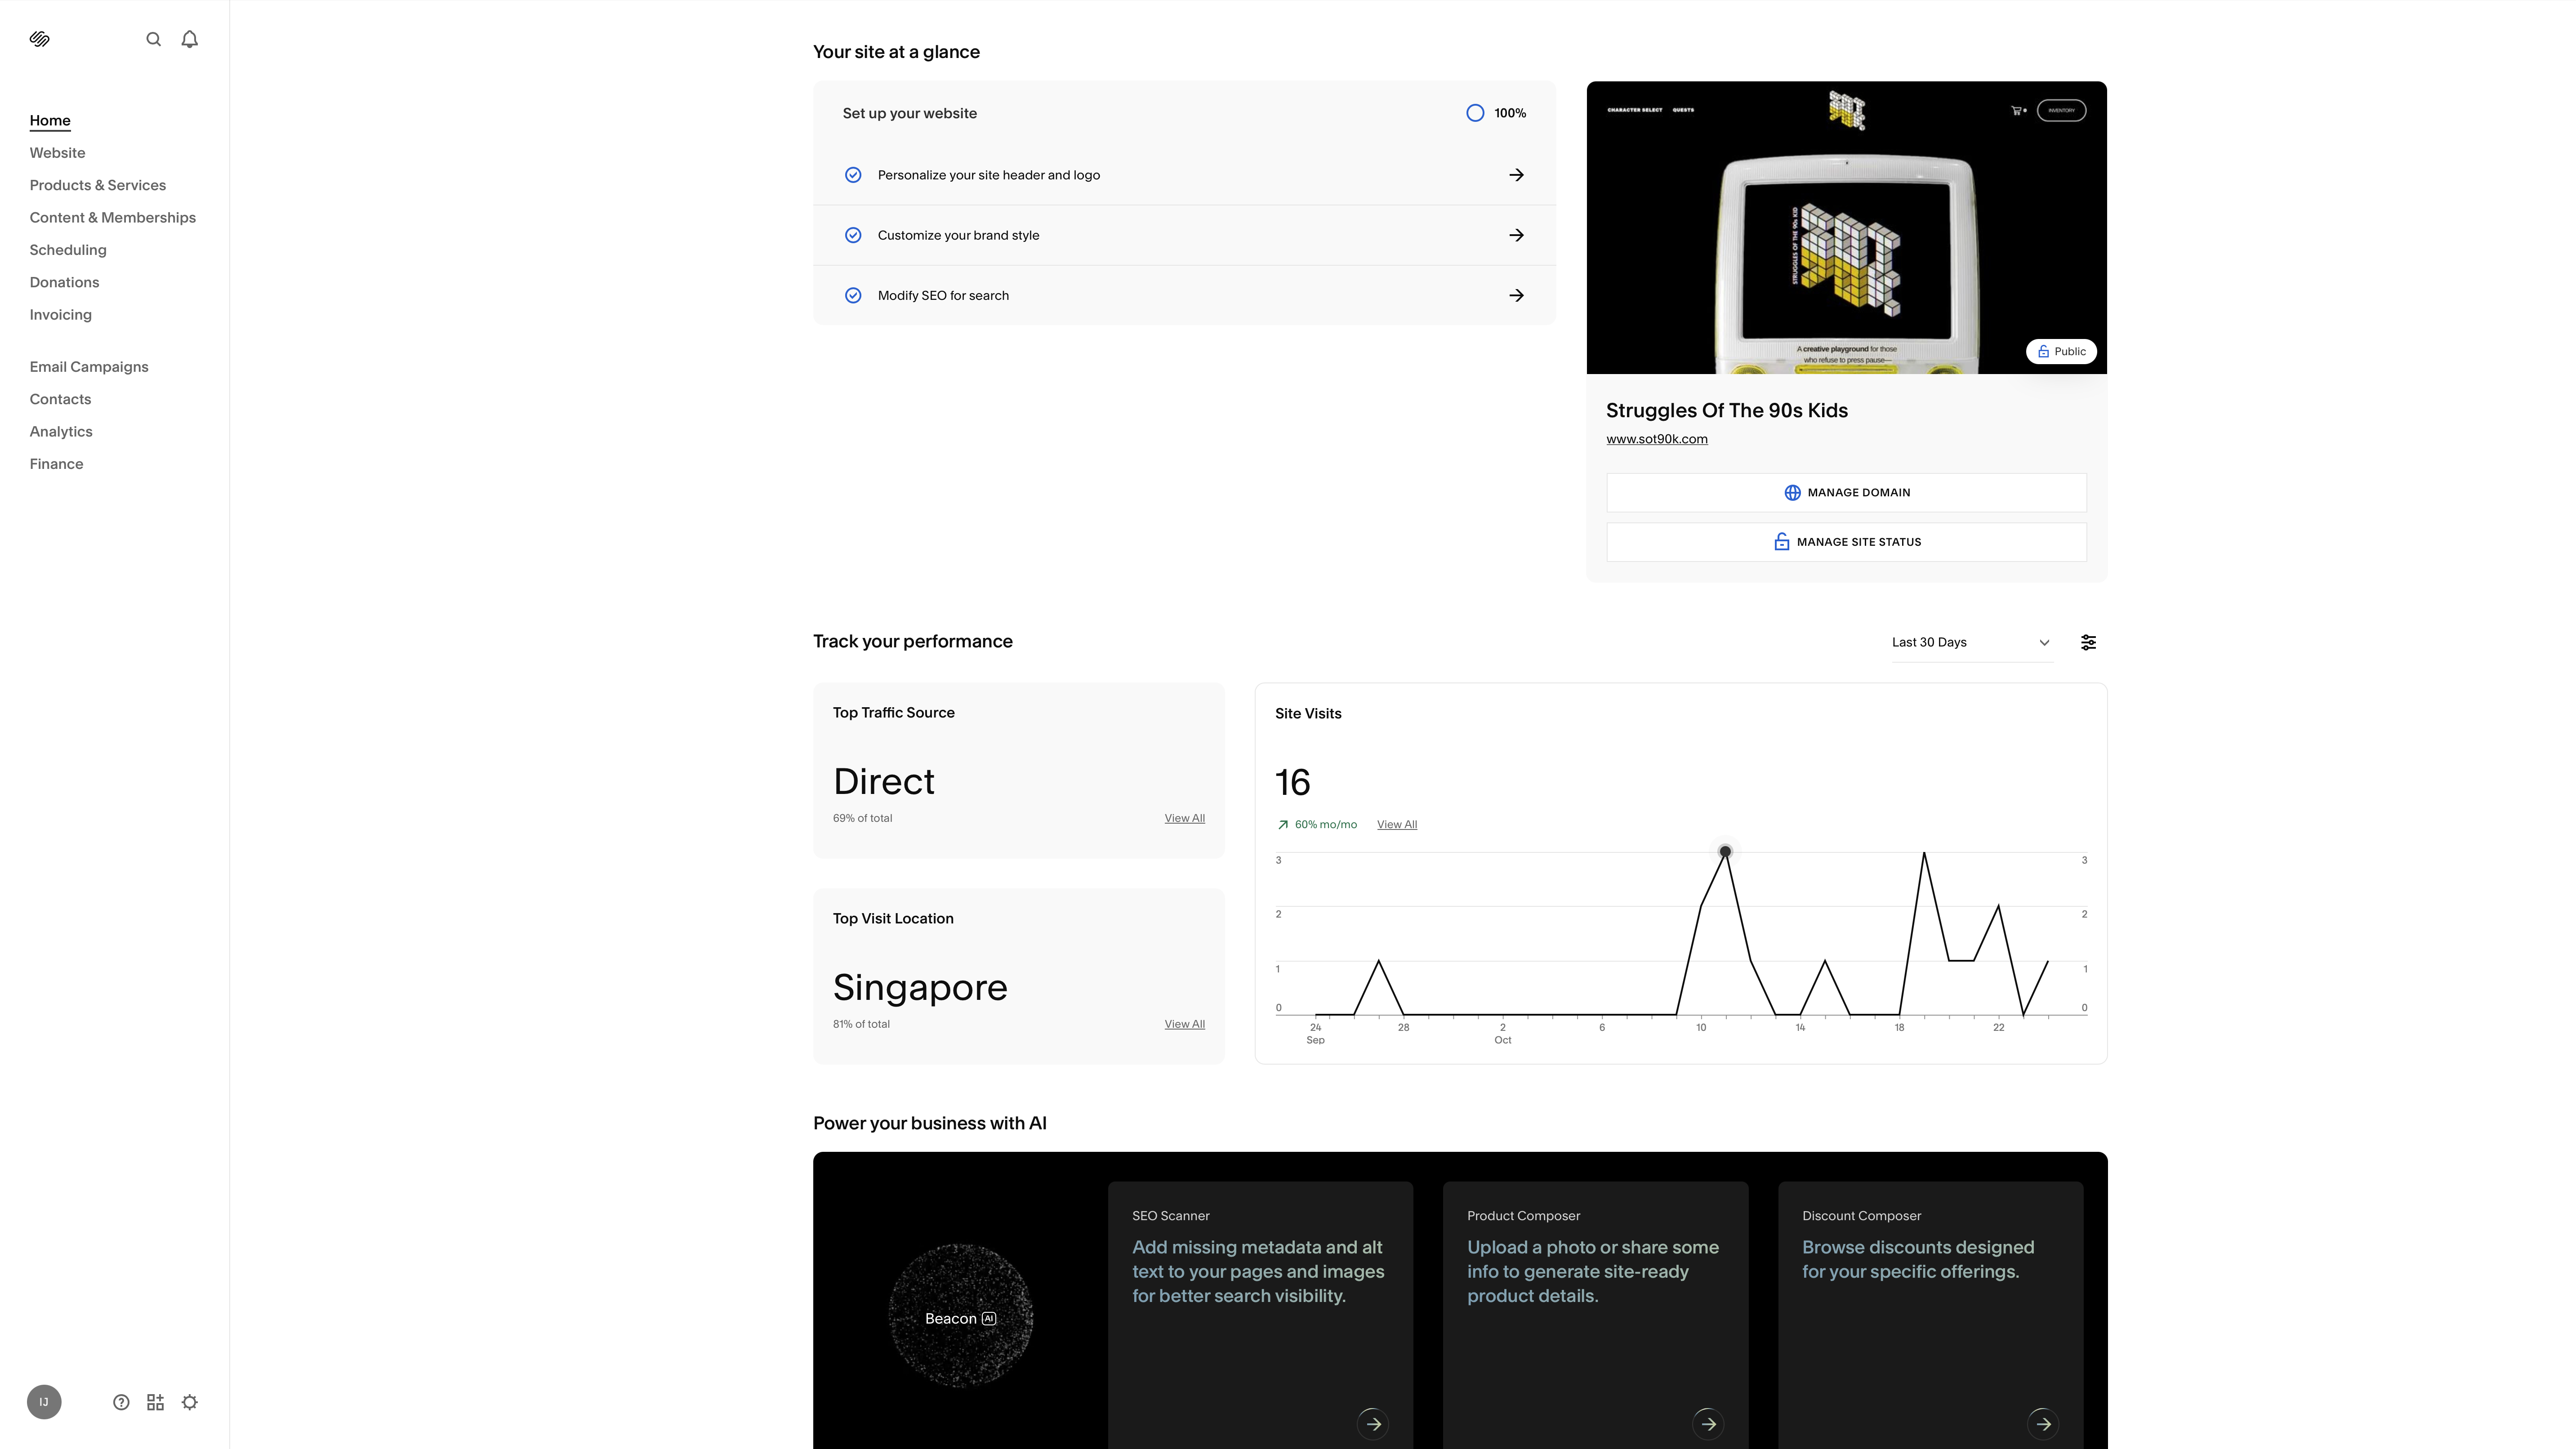The image size is (2576, 1449).
Task: Open the www.sot90k.com link
Action: [x=1656, y=439]
